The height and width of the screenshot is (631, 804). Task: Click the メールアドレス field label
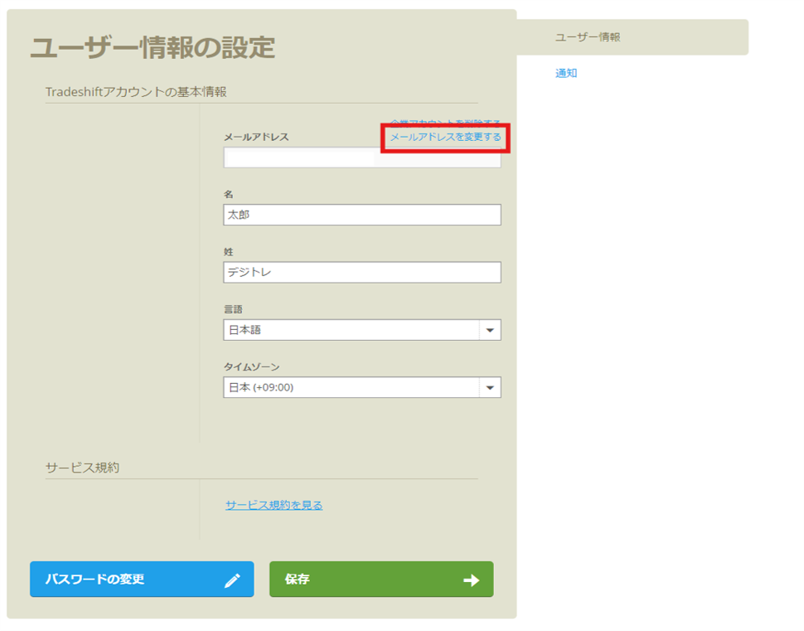tap(256, 137)
